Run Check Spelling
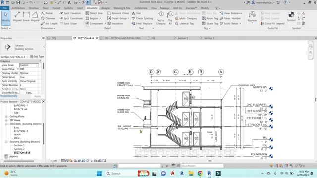Screen dimensions: 317x178 (142, 18)
